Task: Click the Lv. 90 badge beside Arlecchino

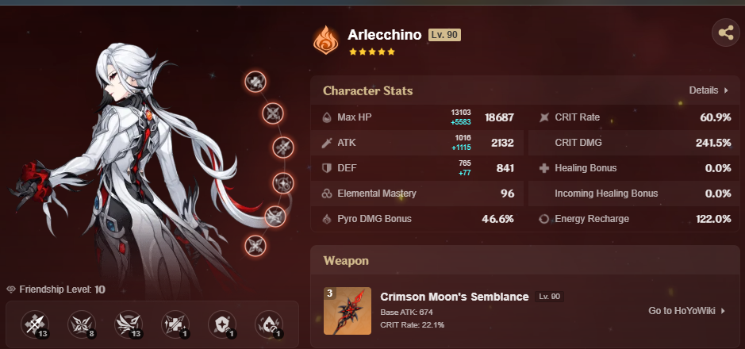Action: pos(444,35)
